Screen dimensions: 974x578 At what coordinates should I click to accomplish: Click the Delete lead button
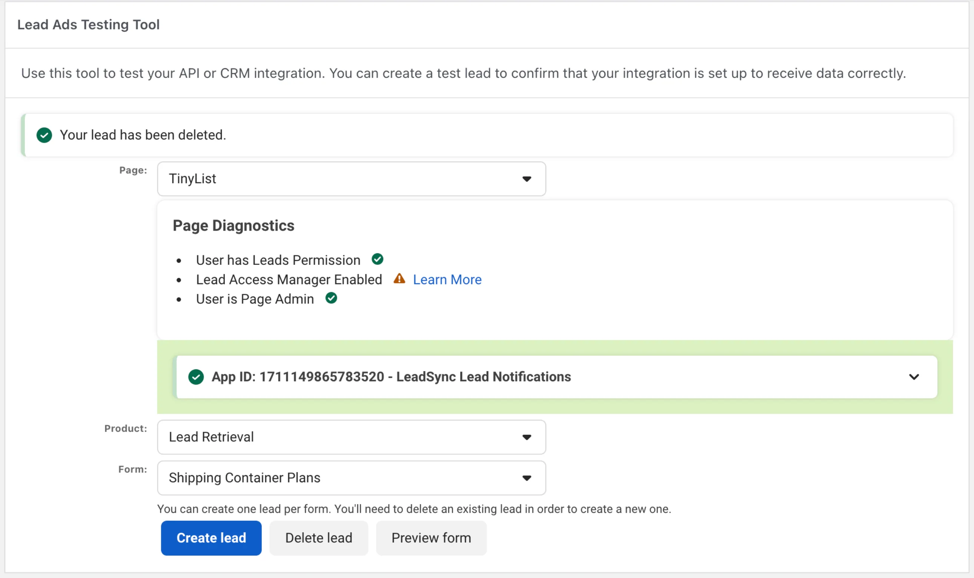click(x=318, y=538)
